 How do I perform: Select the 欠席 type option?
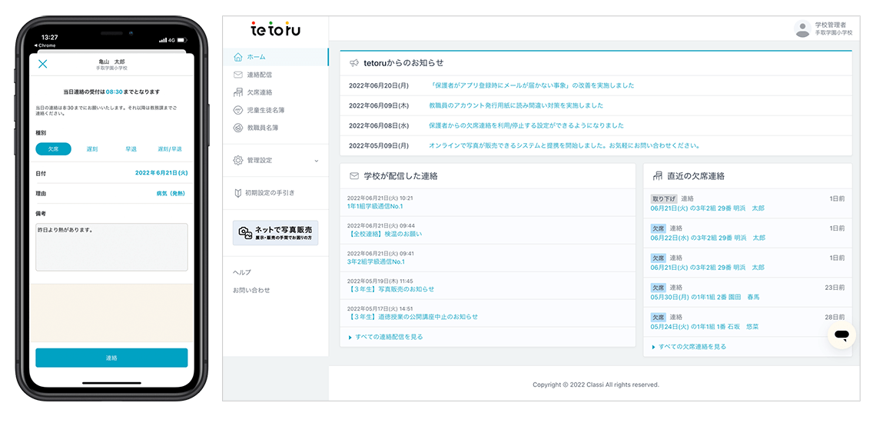pos(53,149)
